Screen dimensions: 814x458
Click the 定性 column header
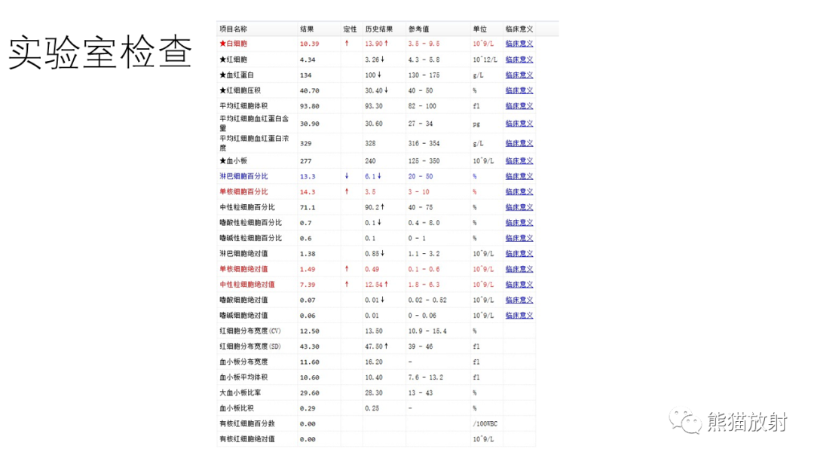pos(350,29)
